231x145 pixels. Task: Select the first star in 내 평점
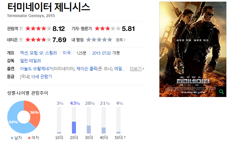(89, 40)
